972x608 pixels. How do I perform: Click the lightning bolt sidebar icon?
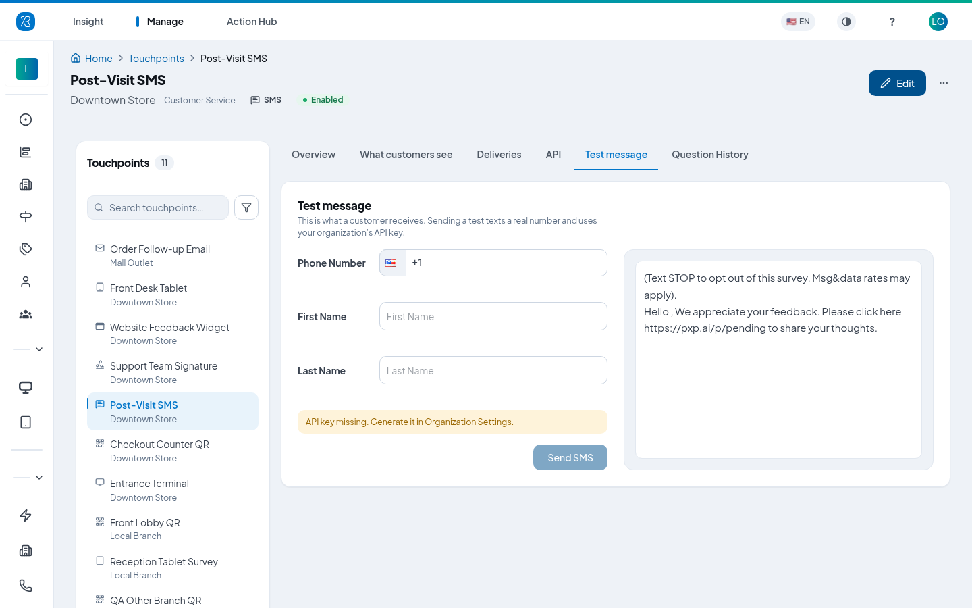(x=26, y=515)
